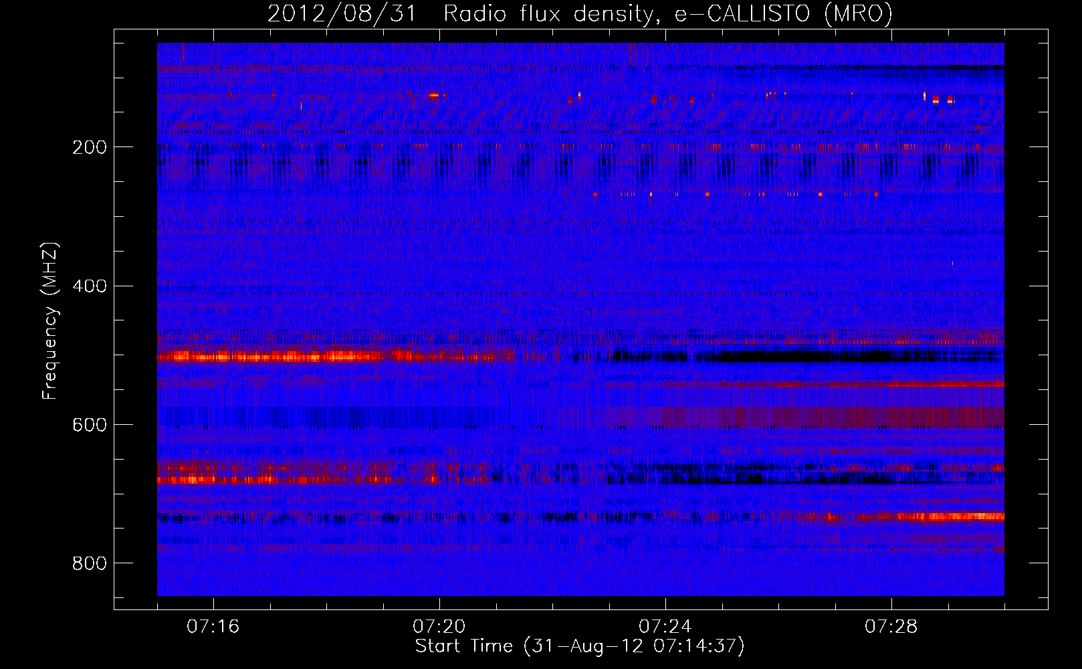Click the 'Frequency (MHZ)' y-axis label
The width and height of the screenshot is (1082, 669).
tap(50, 321)
